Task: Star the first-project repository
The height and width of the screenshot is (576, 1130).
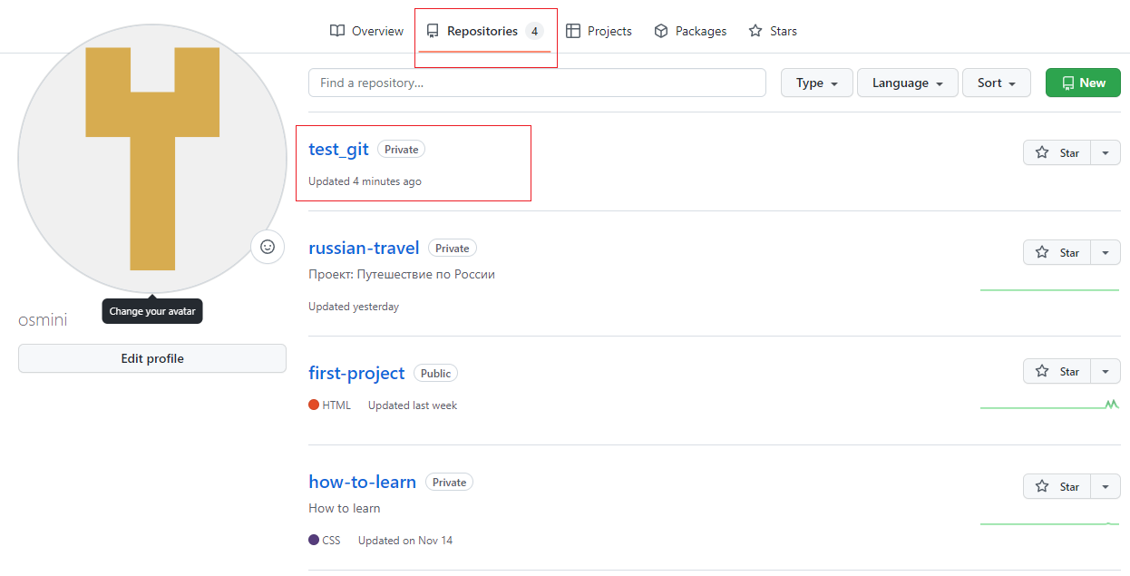Action: tap(1057, 371)
